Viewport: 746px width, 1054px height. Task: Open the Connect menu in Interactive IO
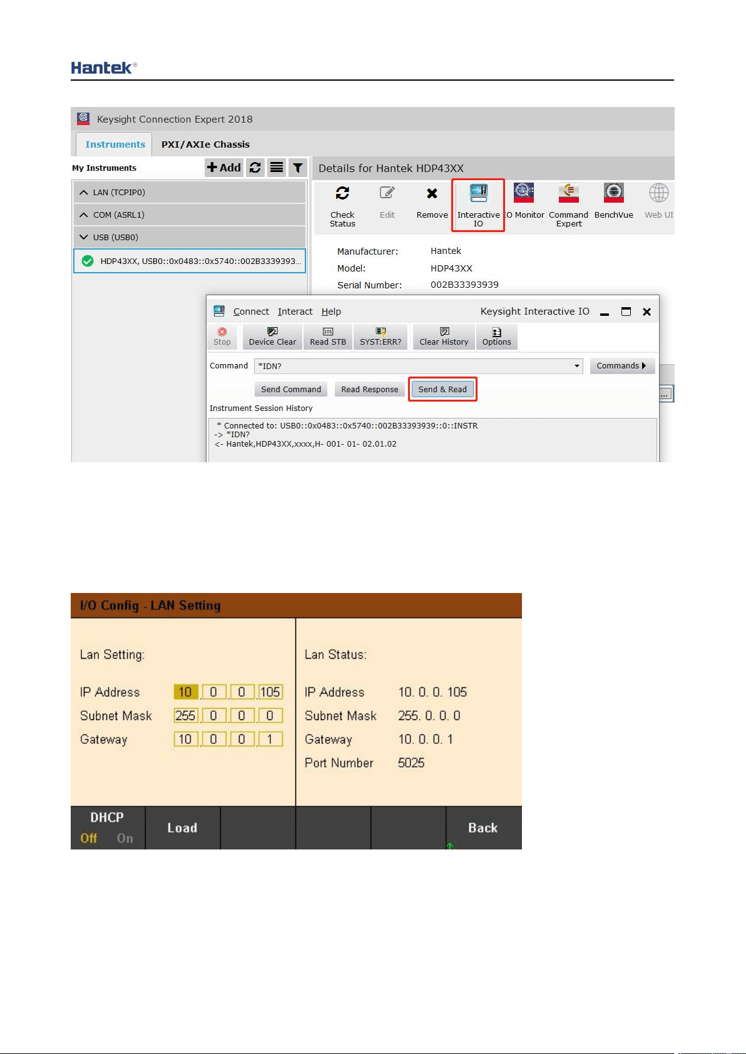(x=251, y=312)
